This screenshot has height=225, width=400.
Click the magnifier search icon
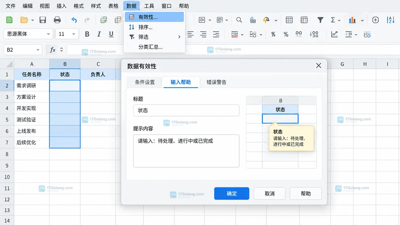(239, 20)
